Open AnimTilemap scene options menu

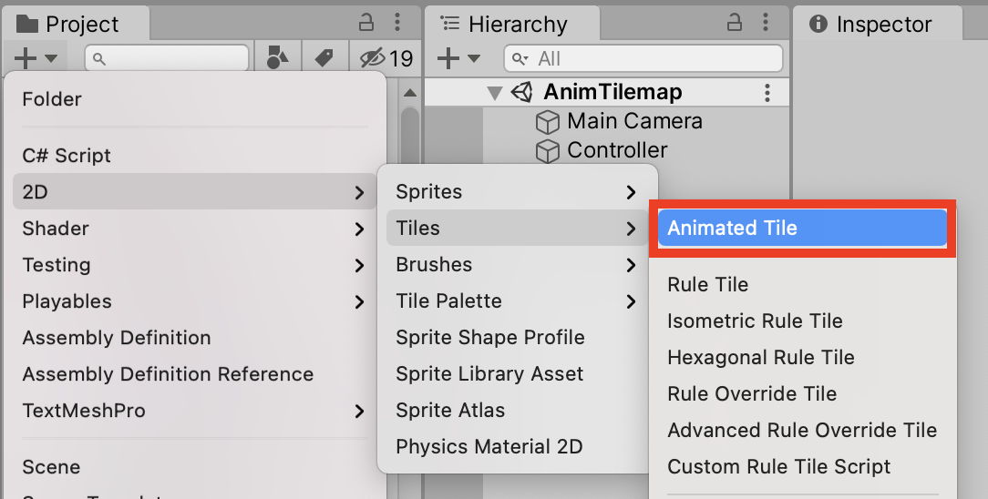point(767,93)
